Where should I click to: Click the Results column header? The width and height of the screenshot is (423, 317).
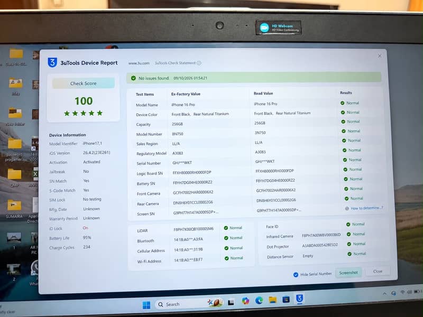click(x=346, y=93)
